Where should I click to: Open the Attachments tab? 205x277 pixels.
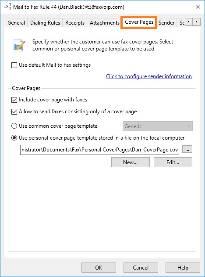coord(105,23)
